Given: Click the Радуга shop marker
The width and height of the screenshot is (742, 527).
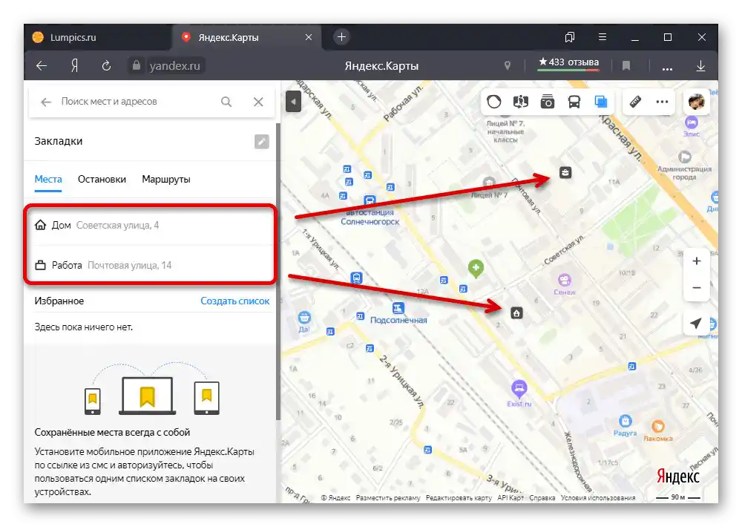Looking at the screenshot, I should point(625,421).
